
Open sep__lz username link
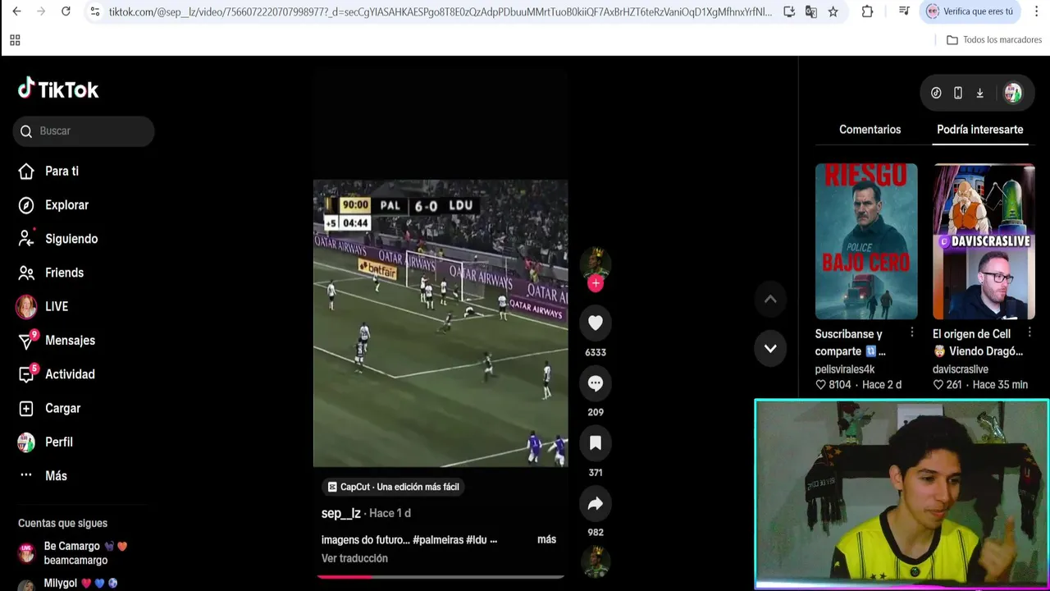pyautogui.click(x=341, y=513)
